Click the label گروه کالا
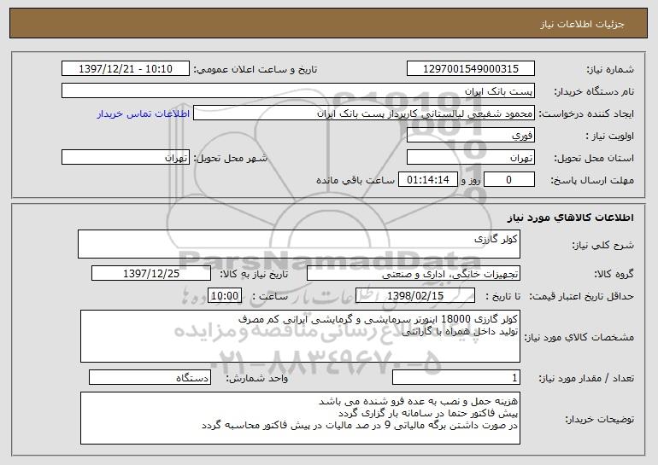Viewport: 658px width, 465px height. pyautogui.click(x=614, y=274)
